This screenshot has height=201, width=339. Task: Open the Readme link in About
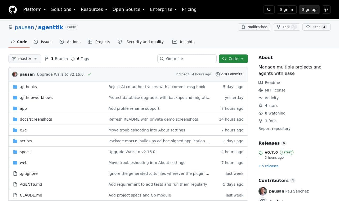point(269,83)
